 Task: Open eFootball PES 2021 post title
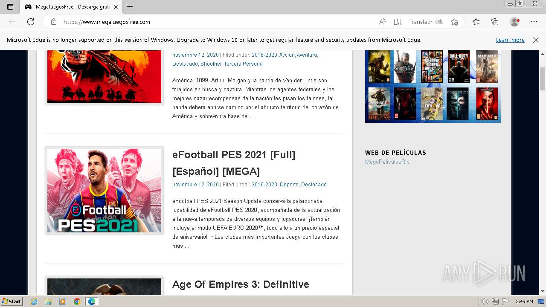234,163
